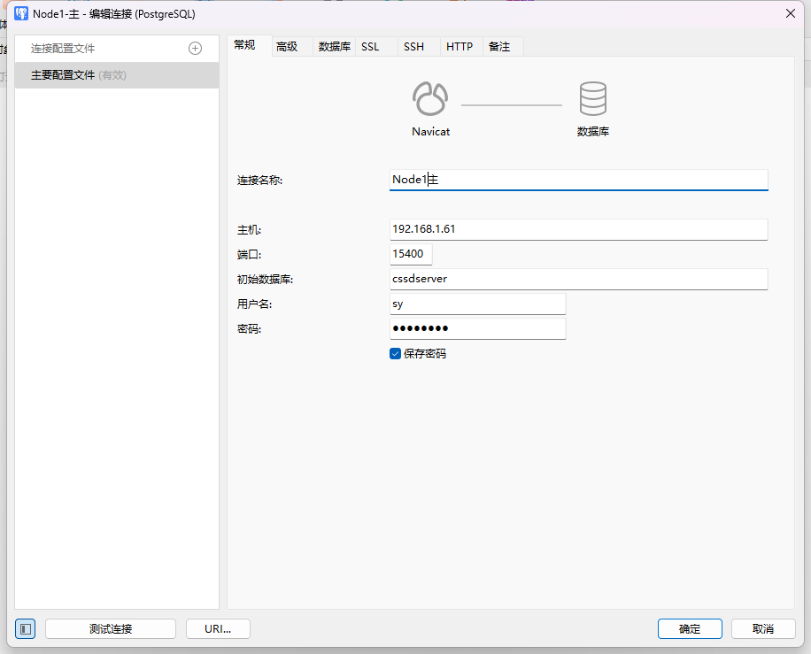The width and height of the screenshot is (811, 654).
Task: Click the Navicat caption under the logo
Action: [x=430, y=132]
